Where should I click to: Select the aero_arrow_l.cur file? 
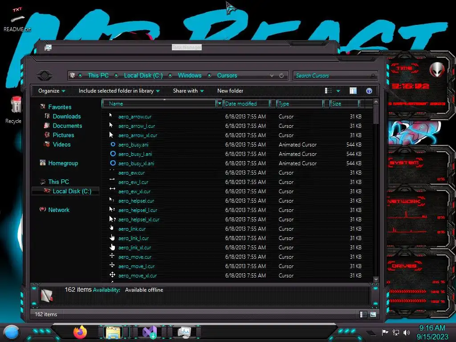coord(136,126)
